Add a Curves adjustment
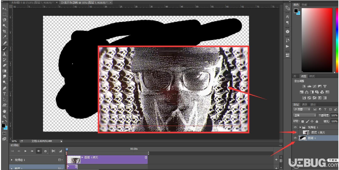The image size is (339, 170). pyautogui.click(x=314, y=86)
